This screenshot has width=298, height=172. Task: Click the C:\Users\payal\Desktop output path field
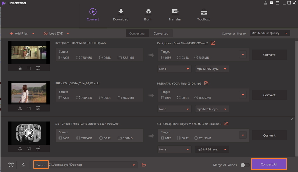point(93,165)
